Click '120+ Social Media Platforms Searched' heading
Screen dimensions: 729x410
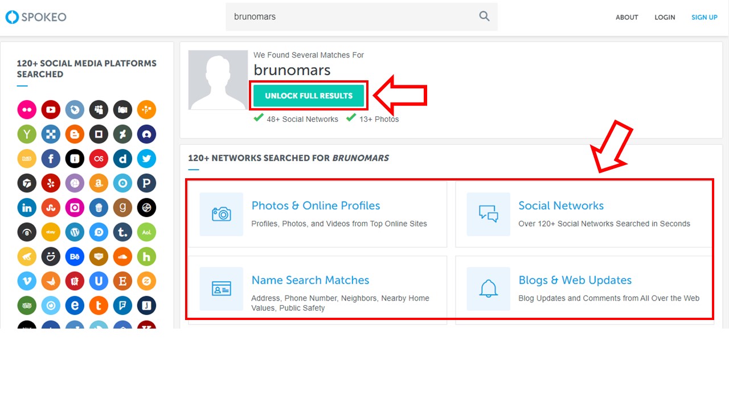tap(87, 69)
